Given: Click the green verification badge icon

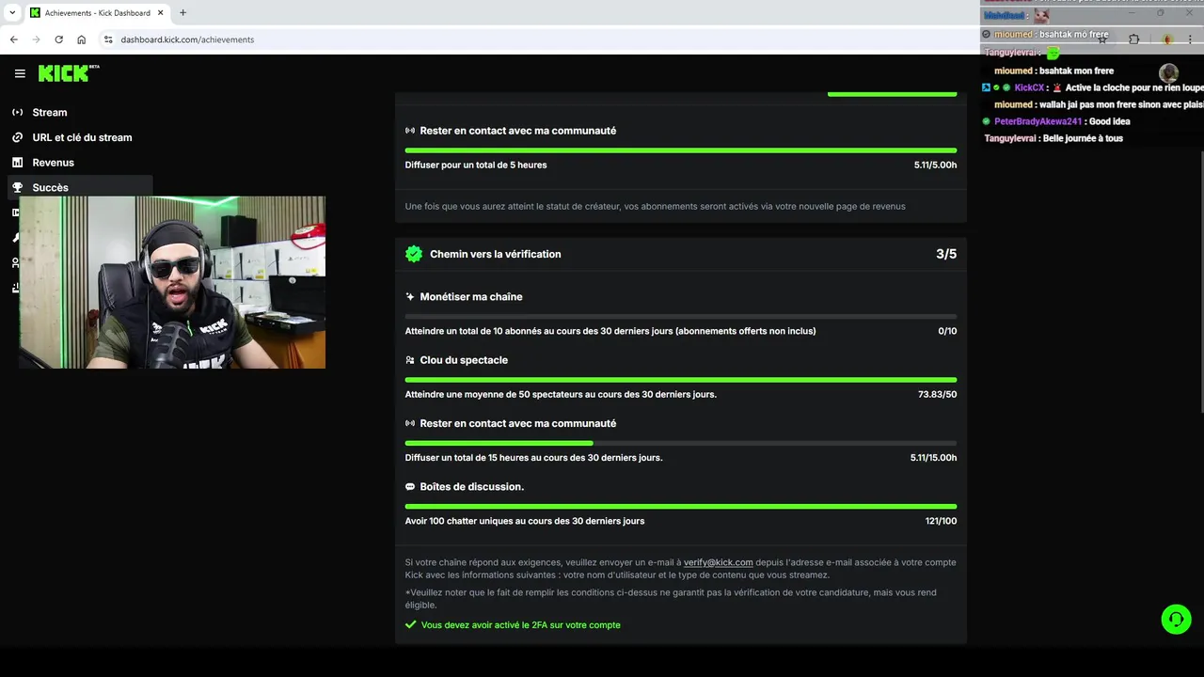Looking at the screenshot, I should pos(414,254).
